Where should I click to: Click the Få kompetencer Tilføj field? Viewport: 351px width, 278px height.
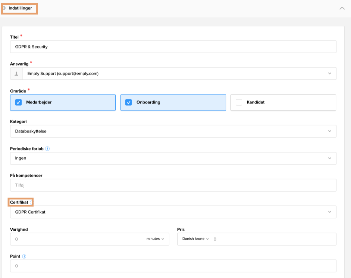pos(173,185)
